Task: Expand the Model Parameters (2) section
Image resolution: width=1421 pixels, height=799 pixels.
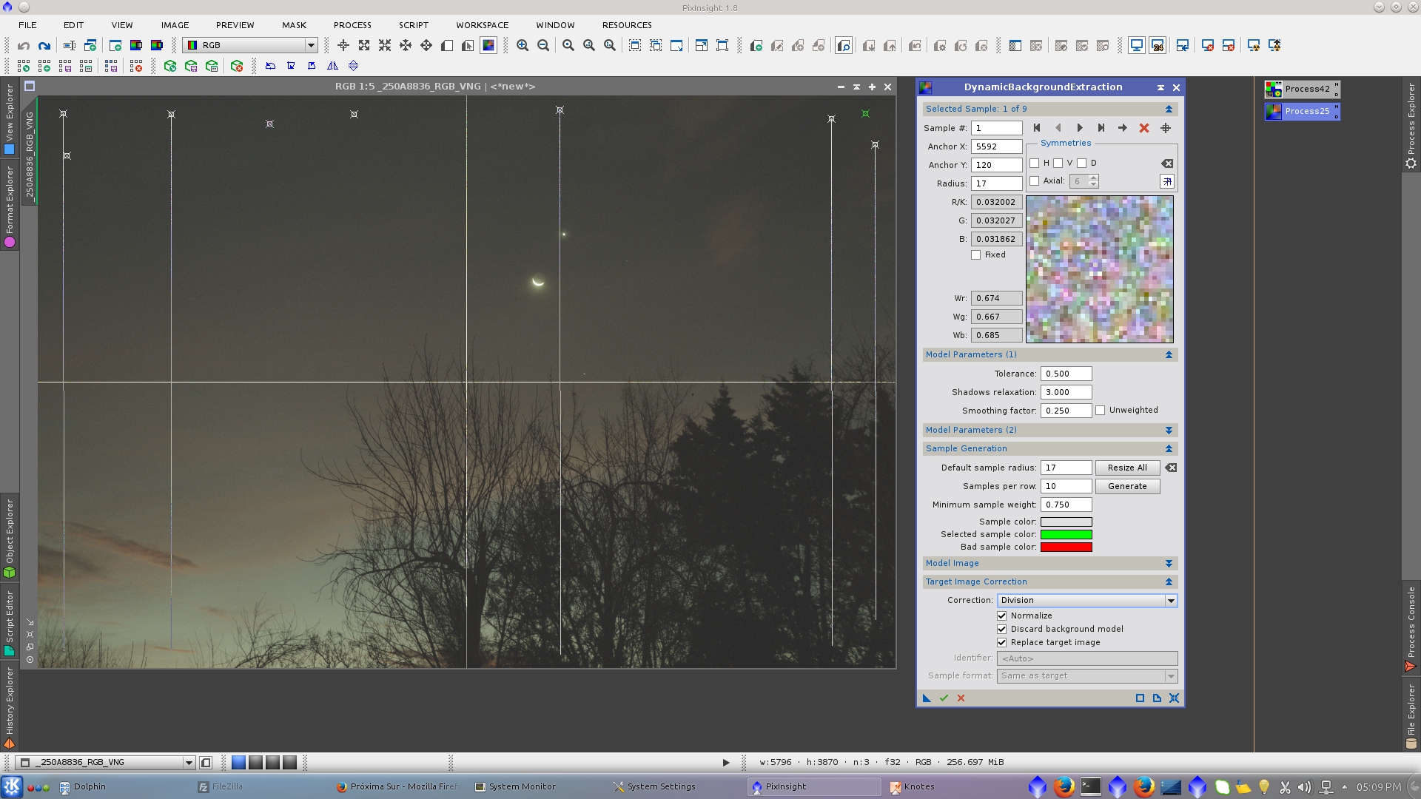Action: point(1169,431)
